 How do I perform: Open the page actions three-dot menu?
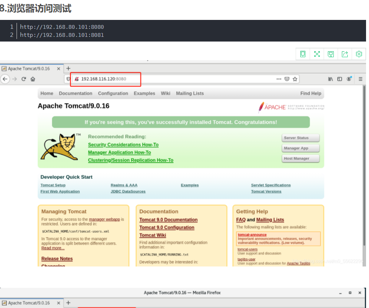[279, 79]
